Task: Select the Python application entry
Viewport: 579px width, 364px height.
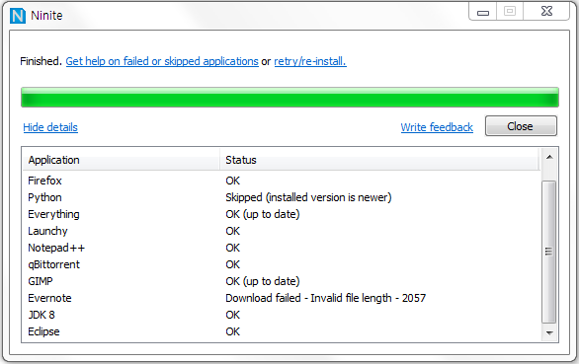Action: (44, 197)
